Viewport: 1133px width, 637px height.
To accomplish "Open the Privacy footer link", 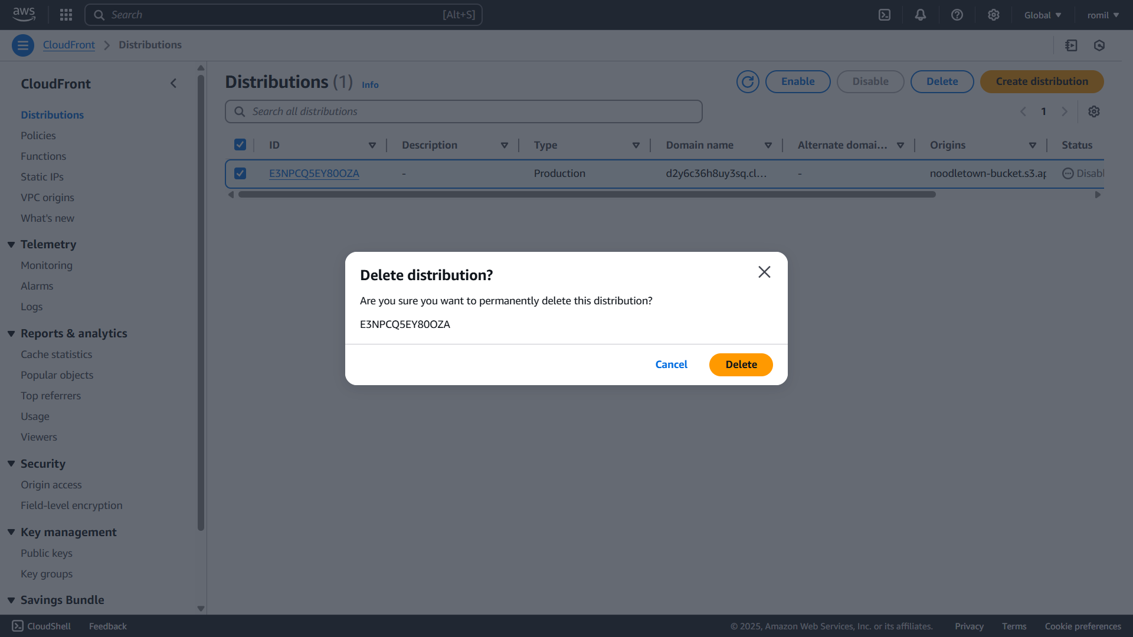I will 969,626.
